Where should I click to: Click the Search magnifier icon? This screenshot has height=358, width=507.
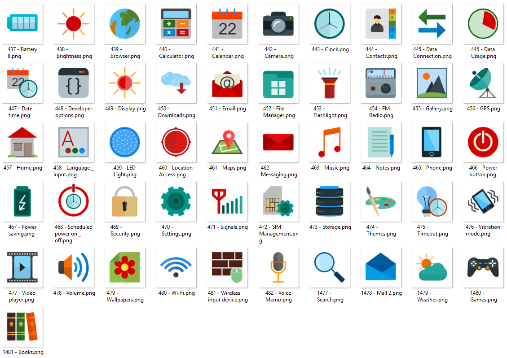click(330, 267)
